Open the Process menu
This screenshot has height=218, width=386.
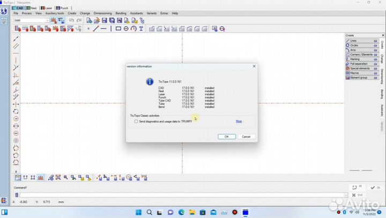27,13
